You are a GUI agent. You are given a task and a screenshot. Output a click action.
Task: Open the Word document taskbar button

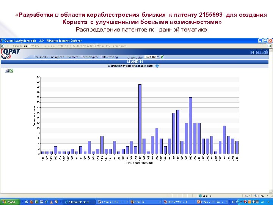click(x=111, y=202)
